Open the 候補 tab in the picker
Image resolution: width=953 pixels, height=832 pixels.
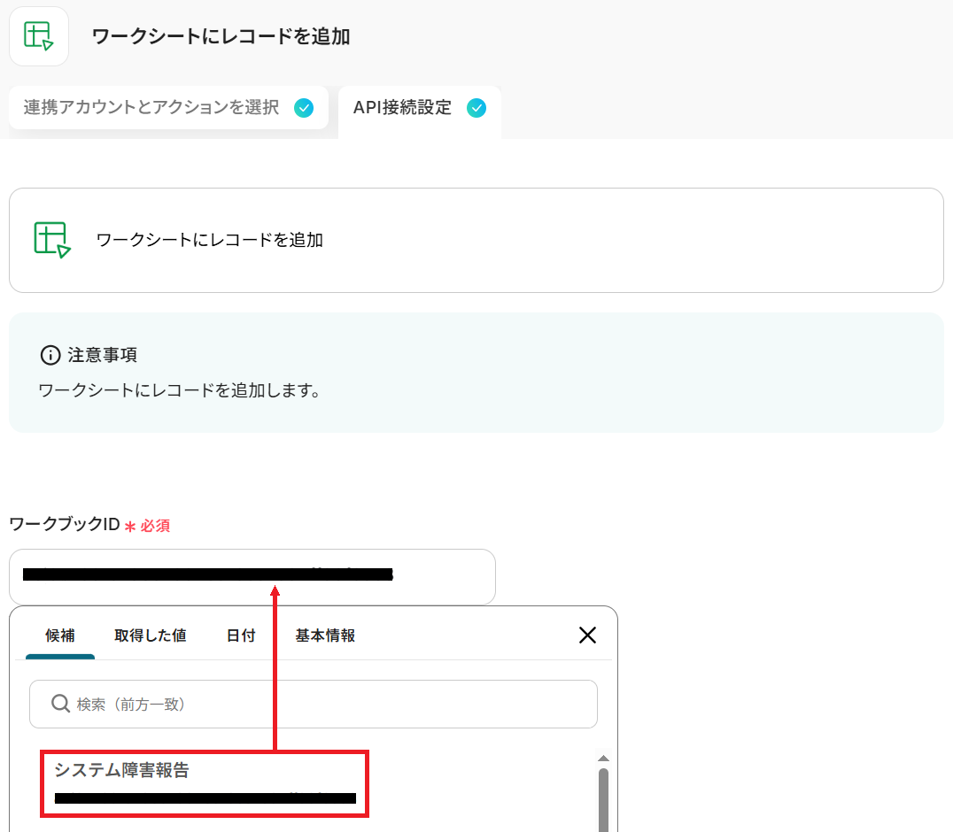pyautogui.click(x=60, y=636)
